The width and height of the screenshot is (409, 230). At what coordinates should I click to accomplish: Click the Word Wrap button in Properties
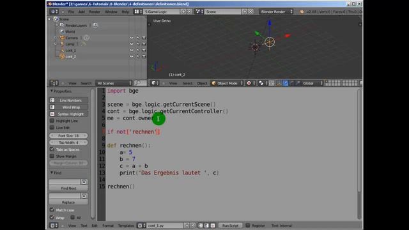(68, 107)
